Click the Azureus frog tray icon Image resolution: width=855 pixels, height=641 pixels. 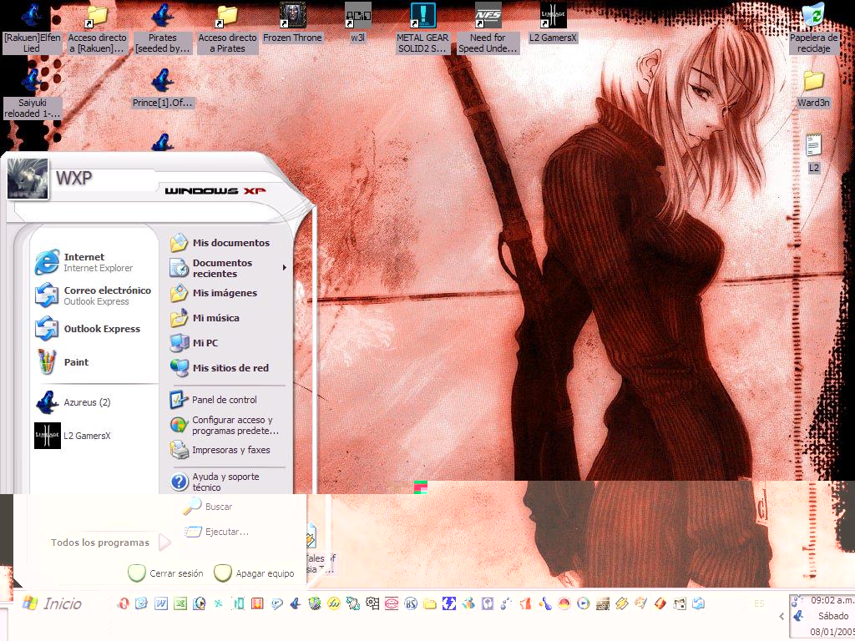797,617
